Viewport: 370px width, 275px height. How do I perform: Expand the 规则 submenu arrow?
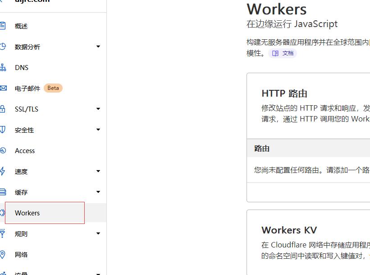(x=98, y=233)
